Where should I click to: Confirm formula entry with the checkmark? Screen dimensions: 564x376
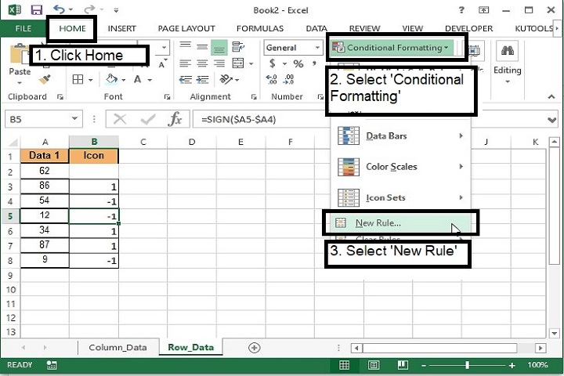point(148,119)
